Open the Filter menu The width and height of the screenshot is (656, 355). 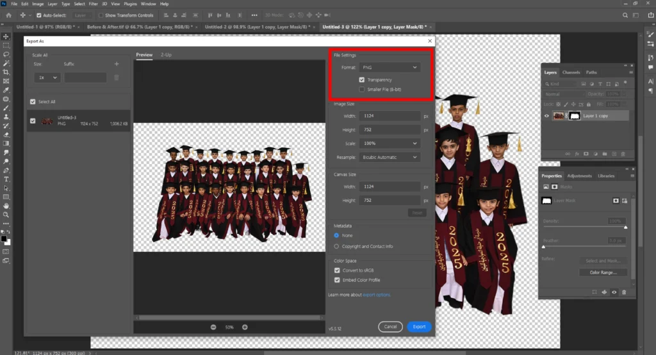[x=94, y=4]
